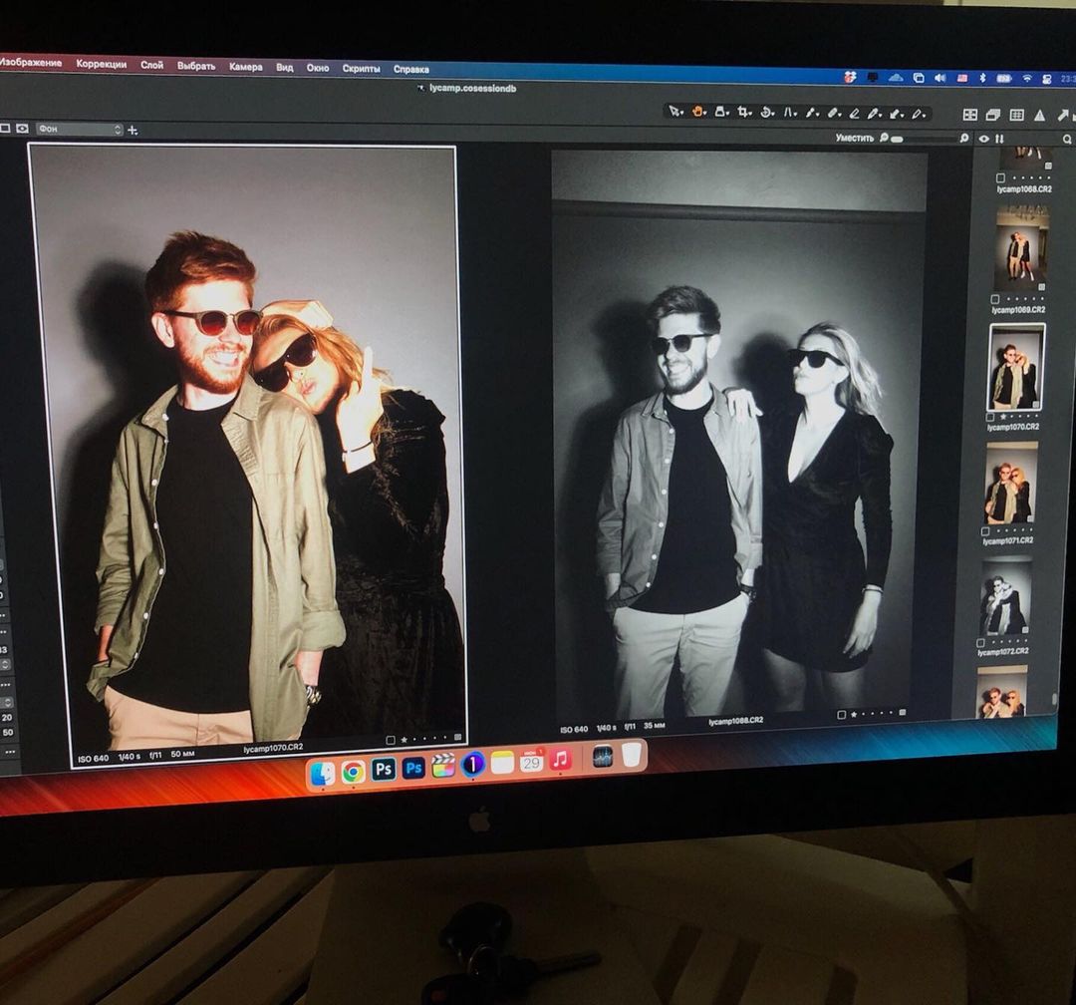Screen dimensions: 1076x1005
Task: Open the Коррекции menu
Action: coord(101,65)
